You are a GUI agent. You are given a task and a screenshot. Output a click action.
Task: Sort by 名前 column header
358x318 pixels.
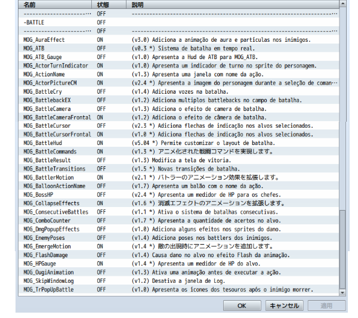point(55,5)
